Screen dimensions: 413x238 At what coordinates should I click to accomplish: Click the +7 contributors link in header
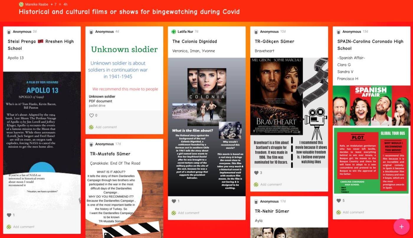[x=53, y=4]
